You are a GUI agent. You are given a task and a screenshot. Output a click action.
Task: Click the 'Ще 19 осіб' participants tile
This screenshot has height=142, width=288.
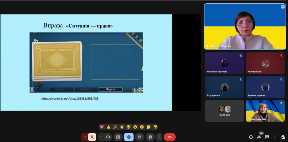click(224, 111)
